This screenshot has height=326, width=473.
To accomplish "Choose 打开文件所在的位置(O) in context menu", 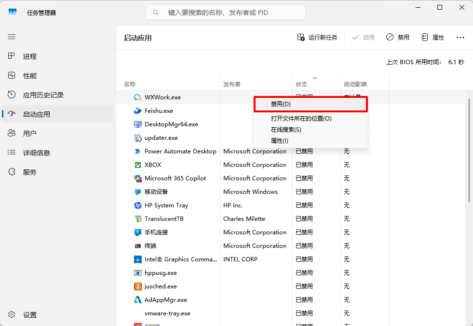I will (x=311, y=119).
